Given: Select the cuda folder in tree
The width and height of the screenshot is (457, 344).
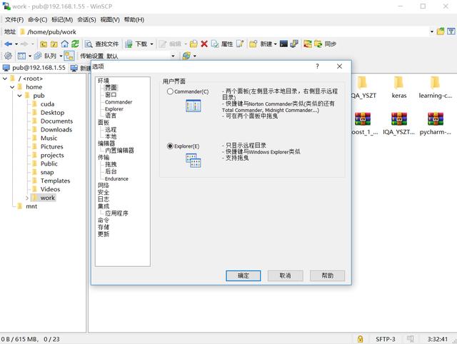Looking at the screenshot, I should click(47, 104).
